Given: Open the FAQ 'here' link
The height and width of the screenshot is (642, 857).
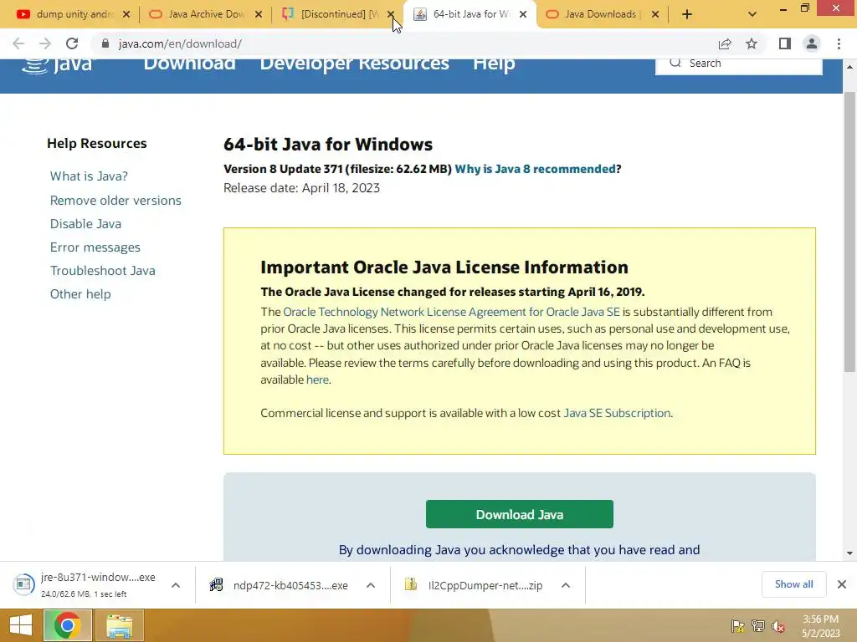Looking at the screenshot, I should (x=317, y=380).
